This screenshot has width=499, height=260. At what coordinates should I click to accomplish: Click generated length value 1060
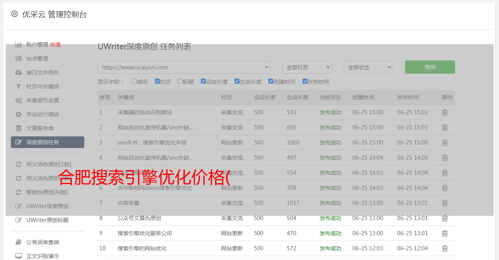coord(293,143)
